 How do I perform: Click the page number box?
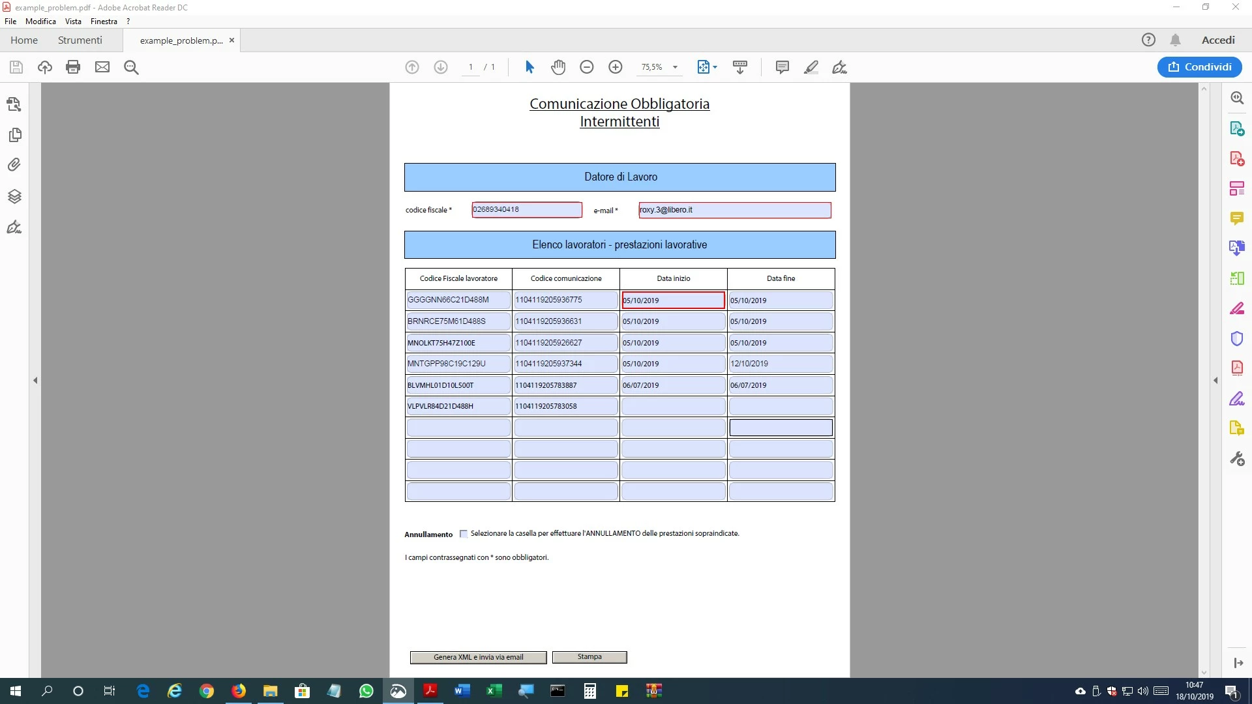(x=471, y=67)
